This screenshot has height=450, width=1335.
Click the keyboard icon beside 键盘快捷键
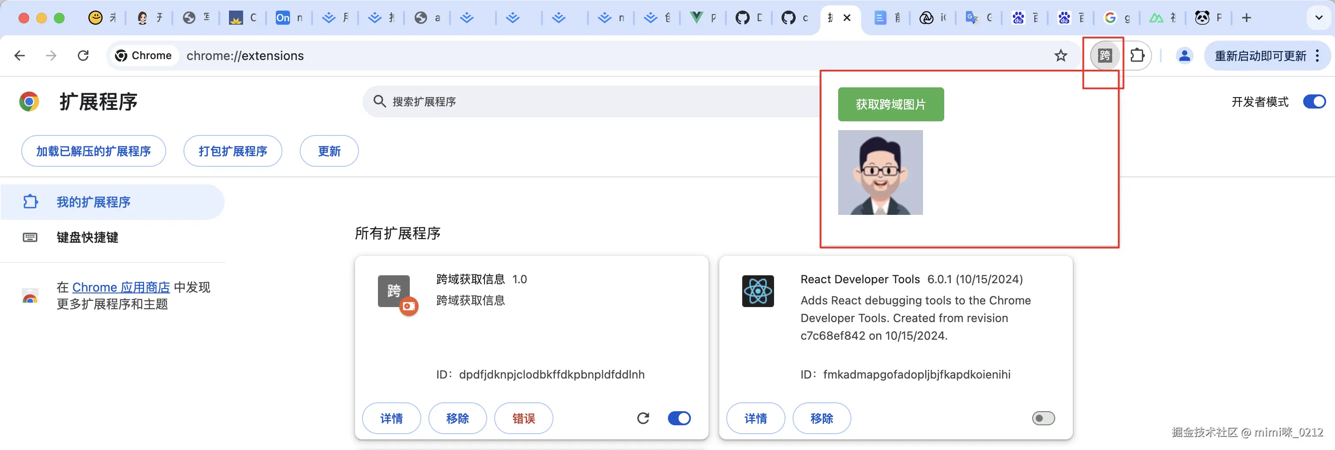pyautogui.click(x=30, y=237)
